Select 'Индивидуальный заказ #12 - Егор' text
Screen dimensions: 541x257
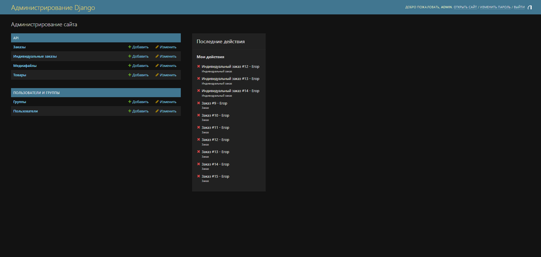[230, 67]
